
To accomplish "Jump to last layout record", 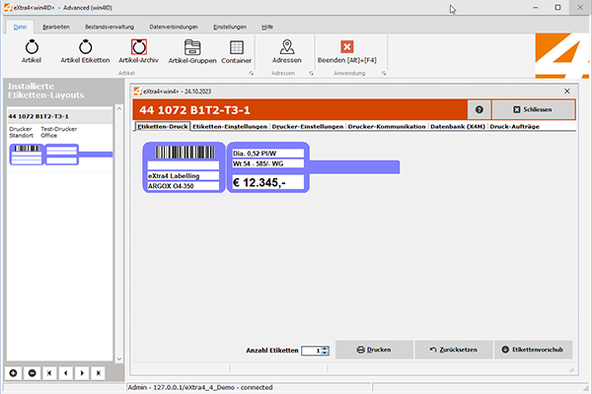I will click(97, 373).
